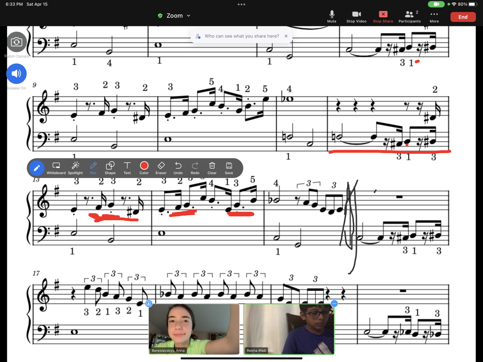Clear all annotations
The height and width of the screenshot is (362, 483).
point(212,168)
